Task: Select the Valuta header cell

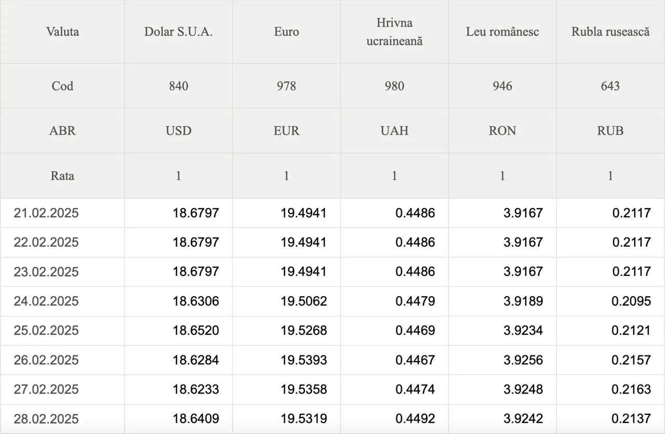Action: [x=62, y=32]
